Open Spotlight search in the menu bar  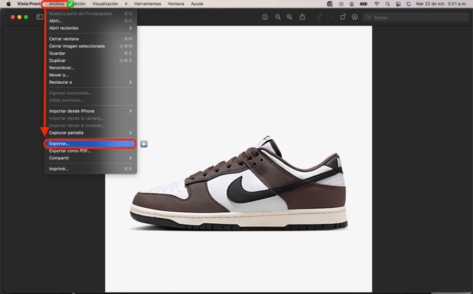[388, 4]
